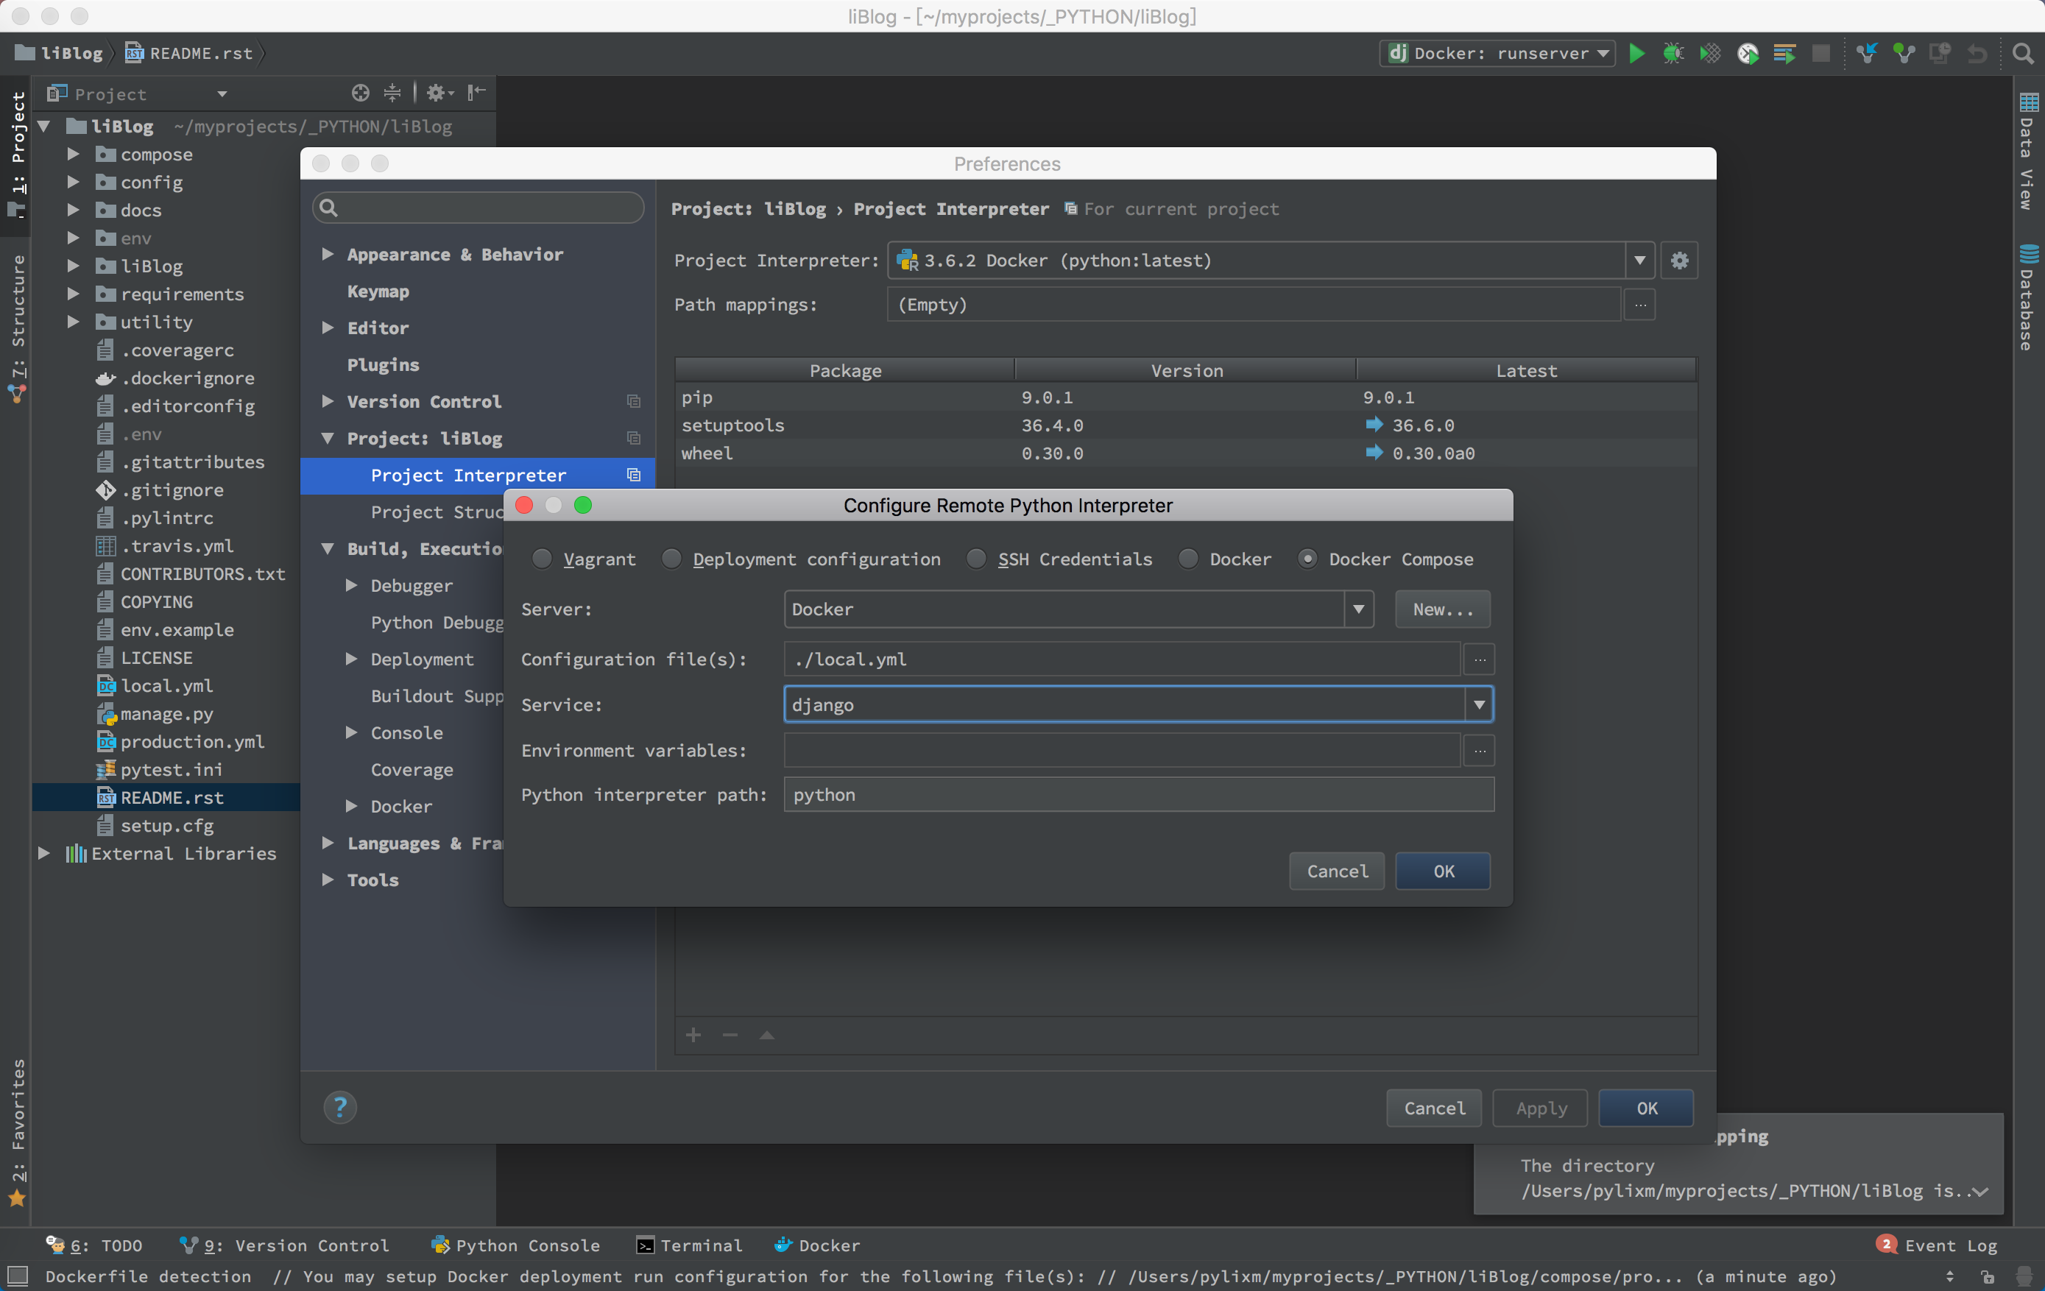Click OK in Configure Remote Interpreter dialog
The width and height of the screenshot is (2045, 1291).
pyautogui.click(x=1443, y=871)
